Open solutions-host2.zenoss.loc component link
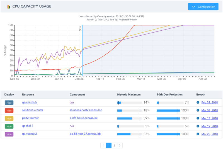This screenshot has height=149, width=223. tap(86, 110)
